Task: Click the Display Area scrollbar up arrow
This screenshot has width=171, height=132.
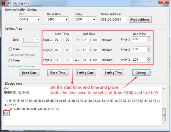Action: pos(164,88)
